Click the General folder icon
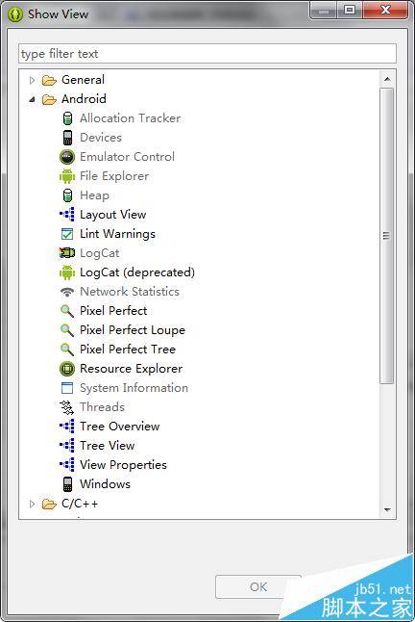This screenshot has height=622, width=415. pyautogui.click(x=49, y=80)
